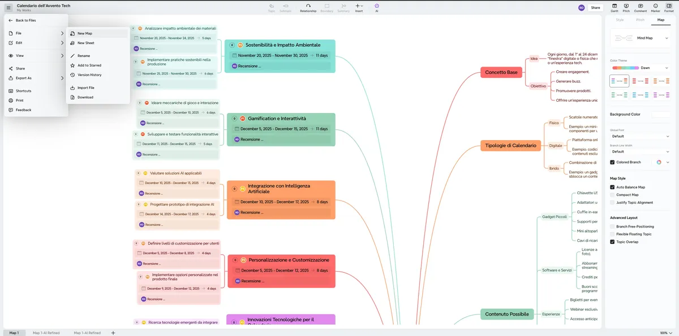Switch to the Style tab
Screen dimensions: 679x336
tap(620, 20)
